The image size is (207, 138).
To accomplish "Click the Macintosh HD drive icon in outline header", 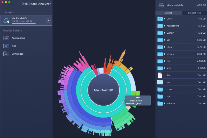I will (x=161, y=5).
